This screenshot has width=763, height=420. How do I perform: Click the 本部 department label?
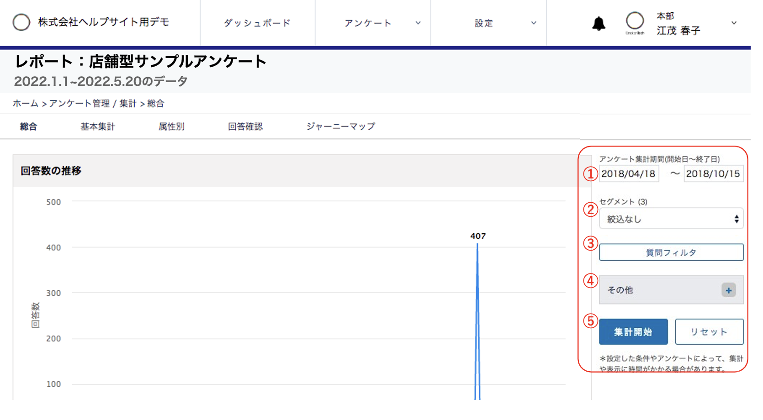coord(665,16)
